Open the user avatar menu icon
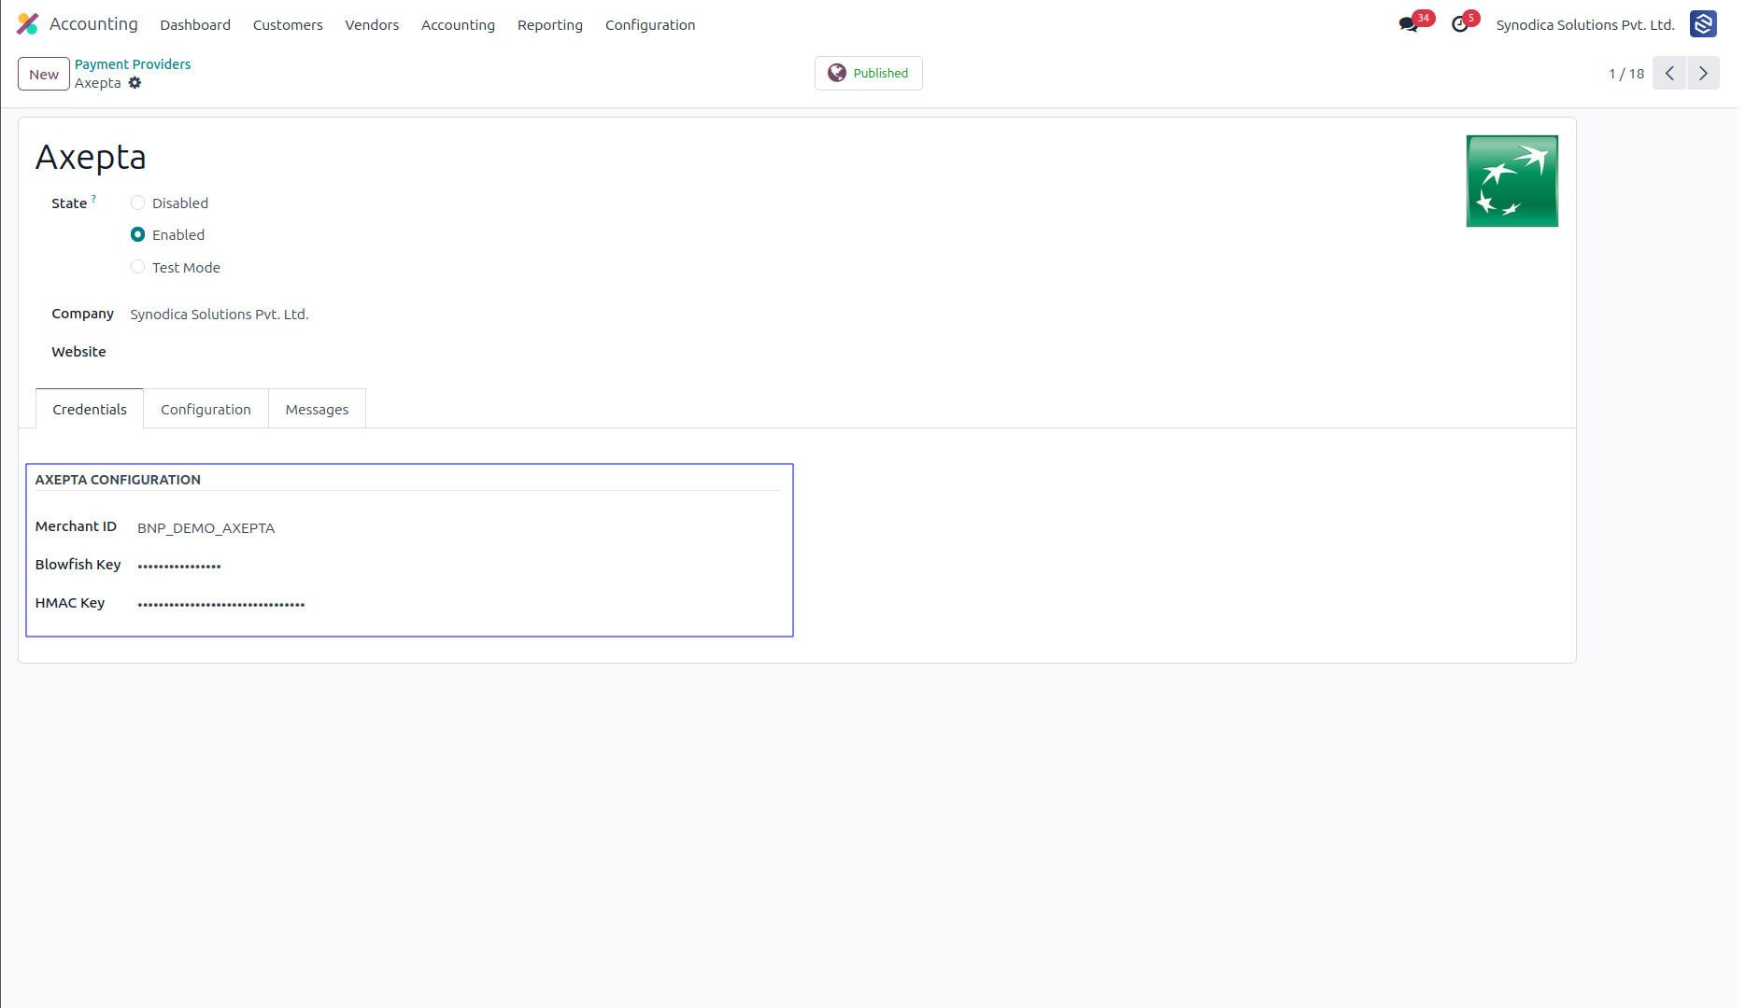The width and height of the screenshot is (1746, 1008). pos(1703,24)
